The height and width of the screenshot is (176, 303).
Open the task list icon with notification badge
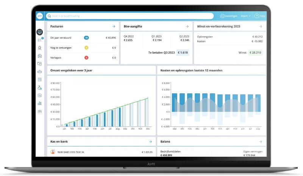[x=40, y=40]
